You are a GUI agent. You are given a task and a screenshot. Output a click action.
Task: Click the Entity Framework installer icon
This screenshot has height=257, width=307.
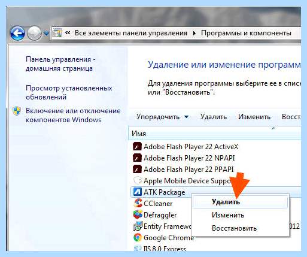click(137, 226)
